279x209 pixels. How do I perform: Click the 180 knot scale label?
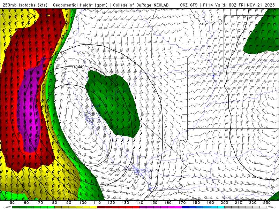pos(196,203)
